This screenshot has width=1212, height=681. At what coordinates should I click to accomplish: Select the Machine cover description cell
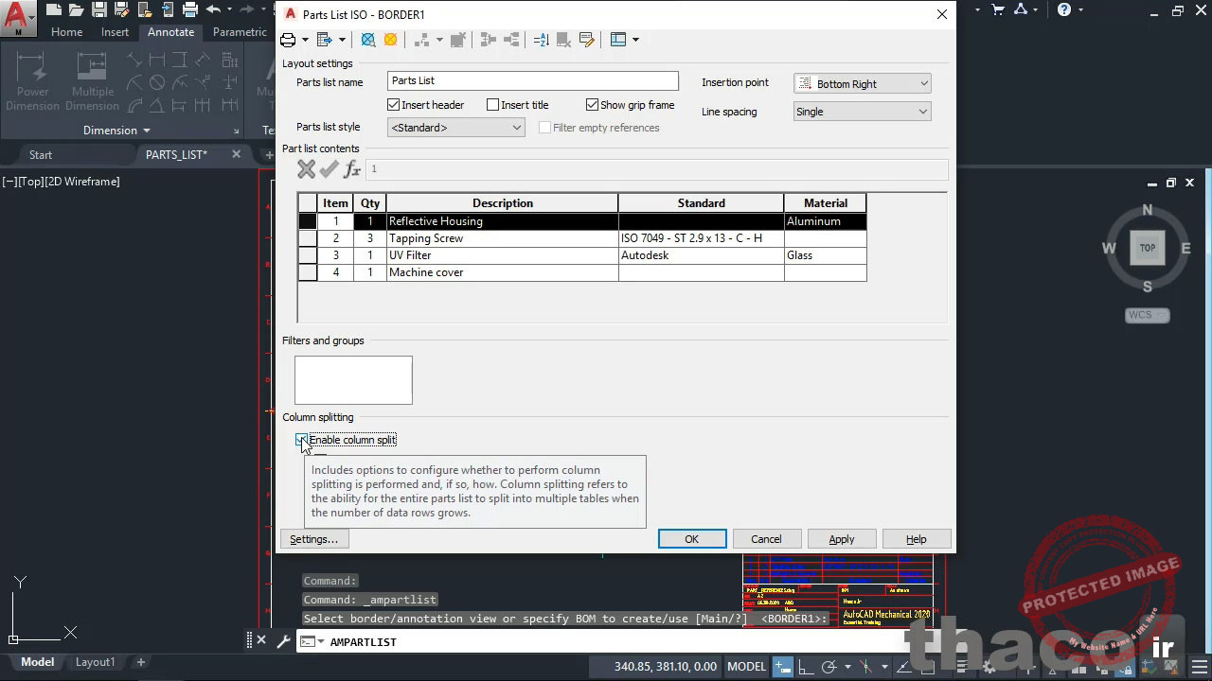502,272
